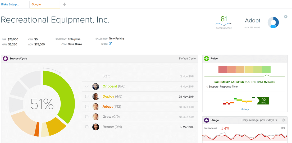
Task: Click CSM name Dave Blake
Action: click(x=75, y=44)
